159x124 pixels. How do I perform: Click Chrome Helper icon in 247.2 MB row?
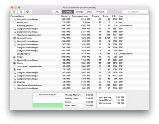pyautogui.click(x=15, y=44)
